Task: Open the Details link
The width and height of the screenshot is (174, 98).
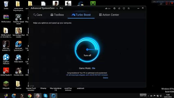Action: pyautogui.click(x=105, y=78)
